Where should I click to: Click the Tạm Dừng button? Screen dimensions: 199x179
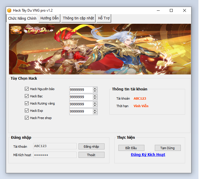168,148
